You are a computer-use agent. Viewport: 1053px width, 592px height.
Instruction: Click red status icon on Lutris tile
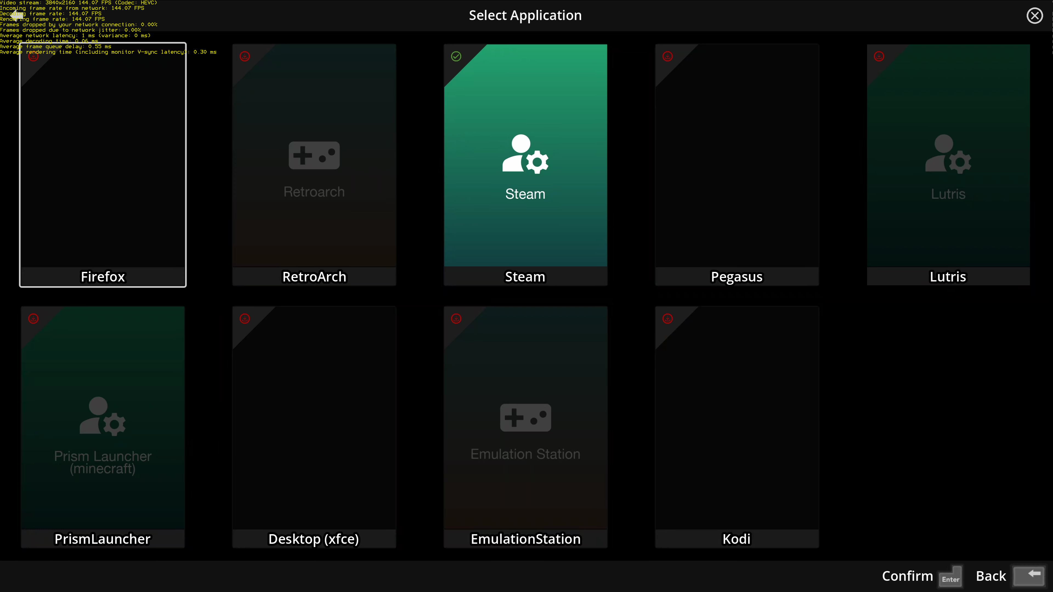(x=879, y=56)
